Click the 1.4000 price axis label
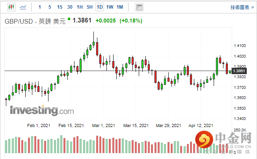257x159 pixels. tap(240, 56)
